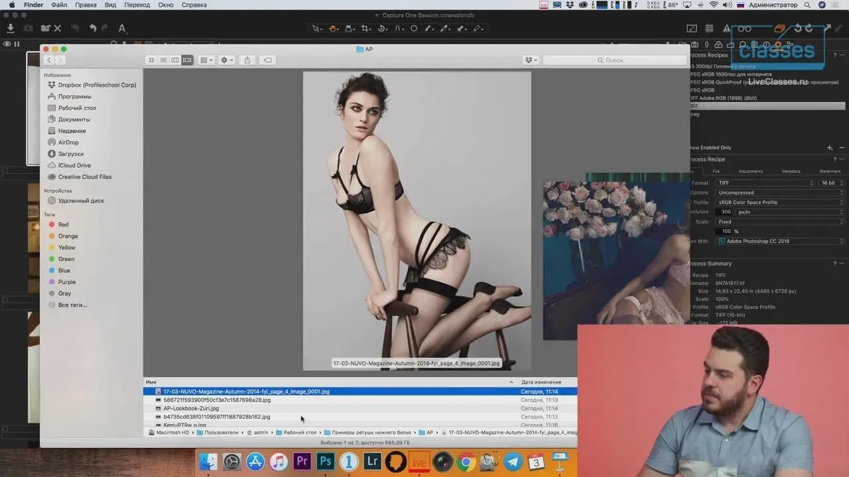Open the px/in resolution unit dropdown
Screen dimensions: 849x477
[x=791, y=212]
